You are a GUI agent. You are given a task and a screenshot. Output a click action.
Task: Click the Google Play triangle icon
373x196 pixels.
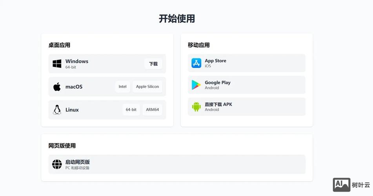[196, 85]
